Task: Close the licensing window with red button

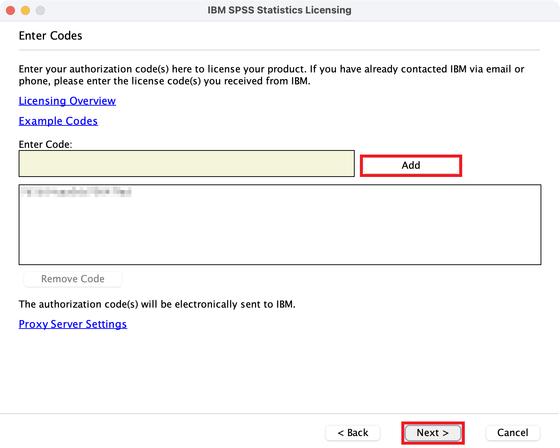Action: tap(10, 10)
